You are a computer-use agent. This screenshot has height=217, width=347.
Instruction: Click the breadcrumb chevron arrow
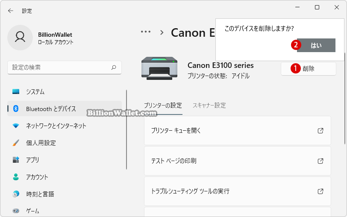tap(162, 32)
